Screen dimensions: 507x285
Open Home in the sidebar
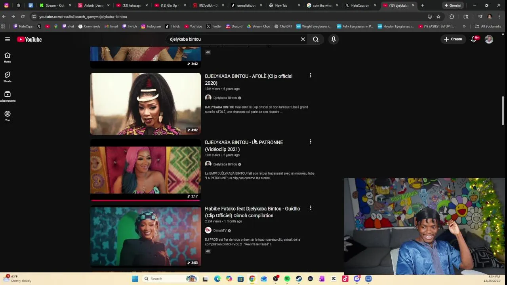pyautogui.click(x=8, y=57)
